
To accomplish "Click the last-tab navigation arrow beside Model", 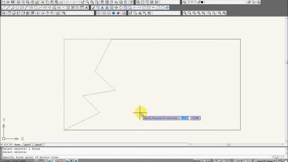I will pos(10,145).
